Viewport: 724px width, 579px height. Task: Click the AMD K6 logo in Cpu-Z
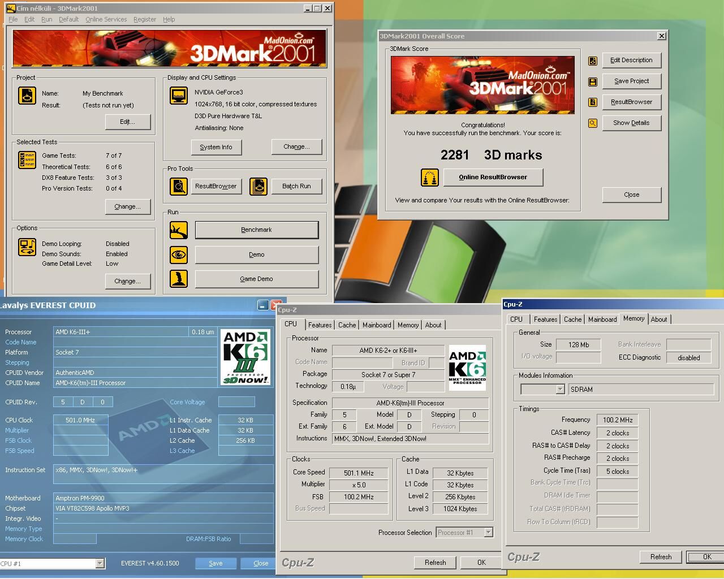(467, 368)
